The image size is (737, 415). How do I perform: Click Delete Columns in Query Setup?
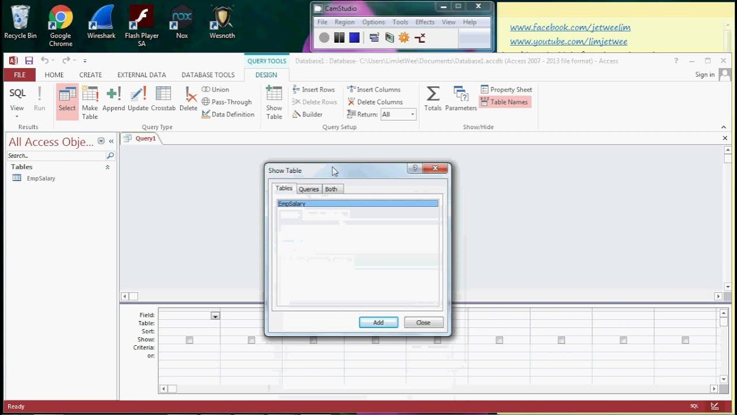tap(375, 102)
